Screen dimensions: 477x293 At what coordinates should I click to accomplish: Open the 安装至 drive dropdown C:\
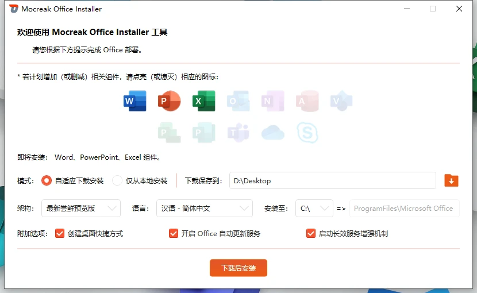click(314, 209)
